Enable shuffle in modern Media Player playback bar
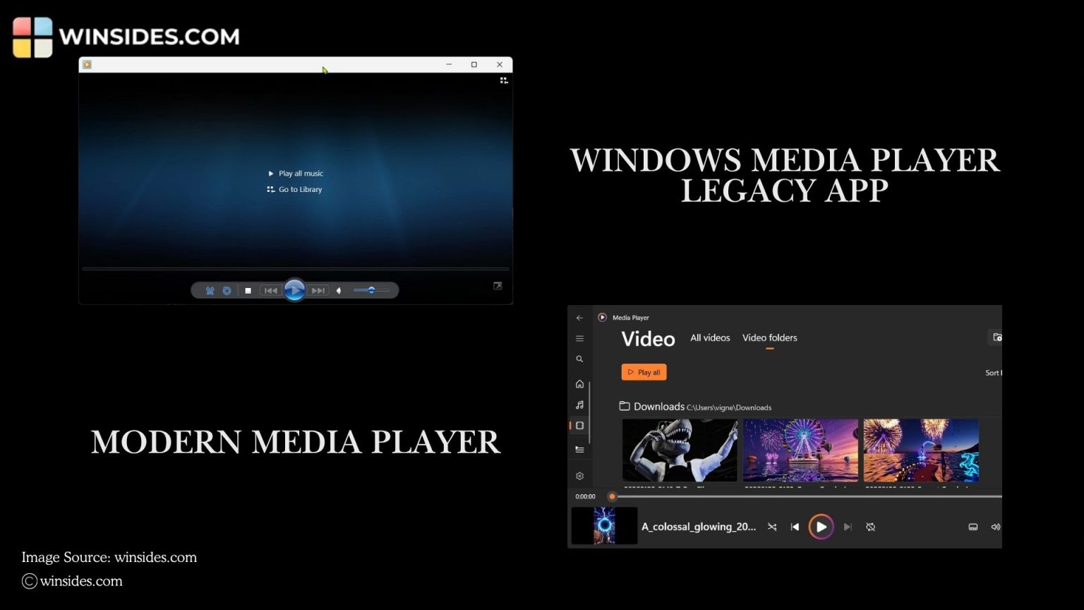The image size is (1084, 610). [771, 527]
